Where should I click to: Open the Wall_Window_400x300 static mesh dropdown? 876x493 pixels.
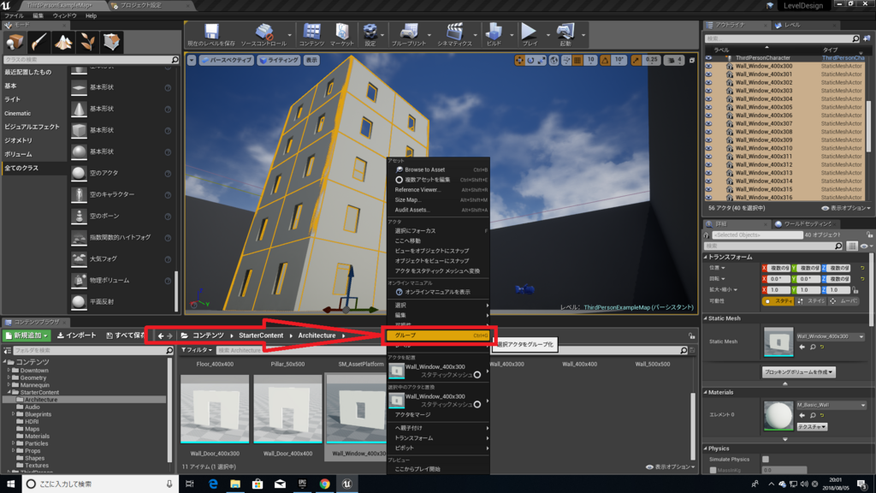click(830, 336)
